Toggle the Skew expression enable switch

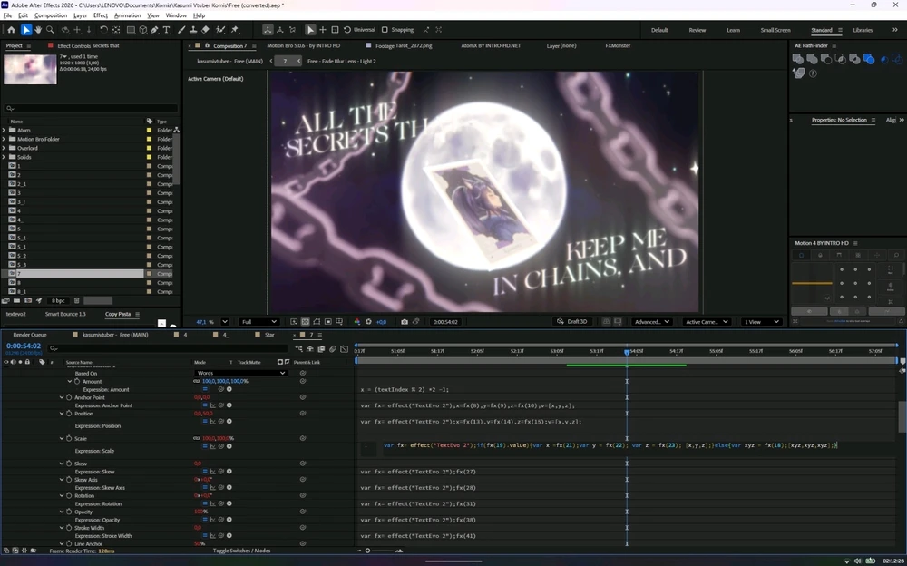[x=205, y=472]
